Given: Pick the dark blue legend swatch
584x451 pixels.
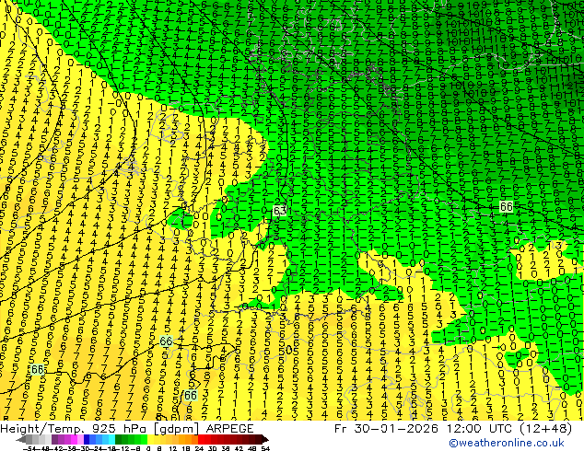Looking at the screenshot, I should (x=87, y=439).
